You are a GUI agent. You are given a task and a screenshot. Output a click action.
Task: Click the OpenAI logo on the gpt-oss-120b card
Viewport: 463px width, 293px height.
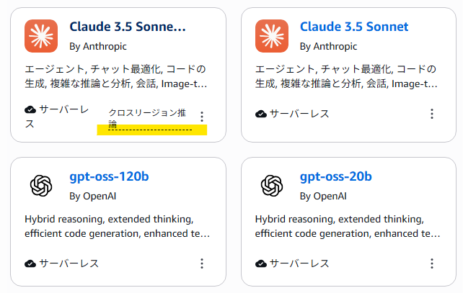[41, 186]
